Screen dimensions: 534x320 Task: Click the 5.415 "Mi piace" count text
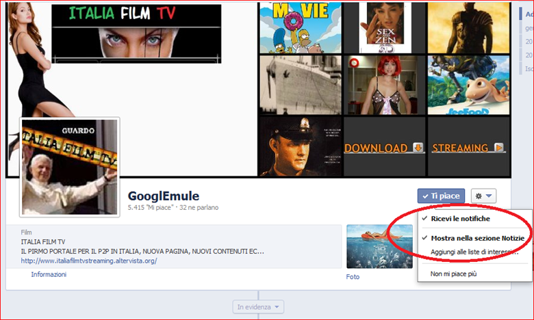[151, 207]
